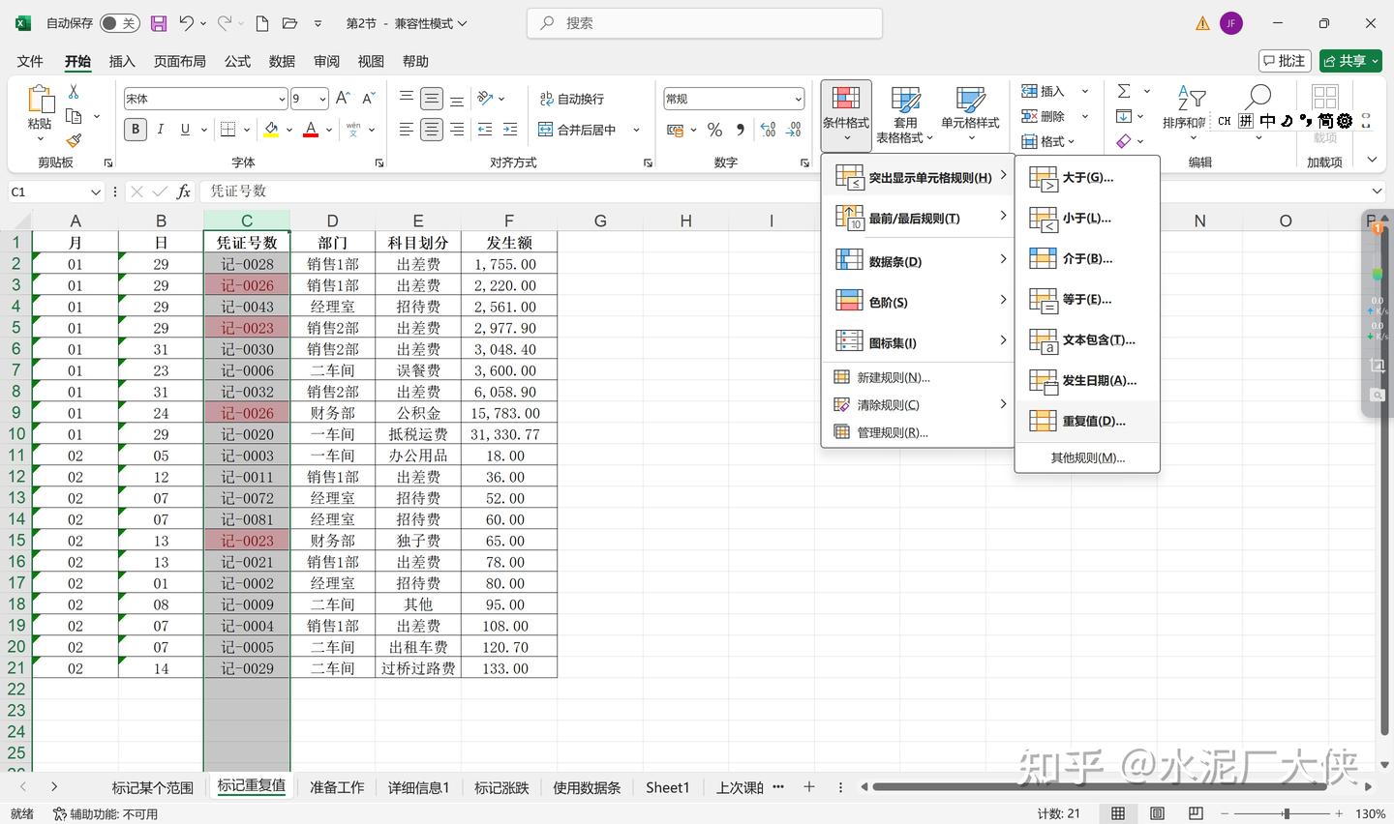Activate the Format Painter brush

[74, 140]
